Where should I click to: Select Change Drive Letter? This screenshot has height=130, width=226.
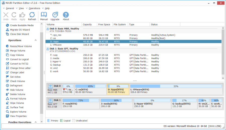click(x=18, y=68)
